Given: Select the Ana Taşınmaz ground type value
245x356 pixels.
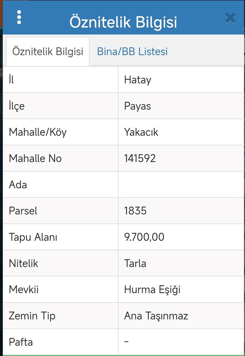Looking at the screenshot, I should pos(156,316).
